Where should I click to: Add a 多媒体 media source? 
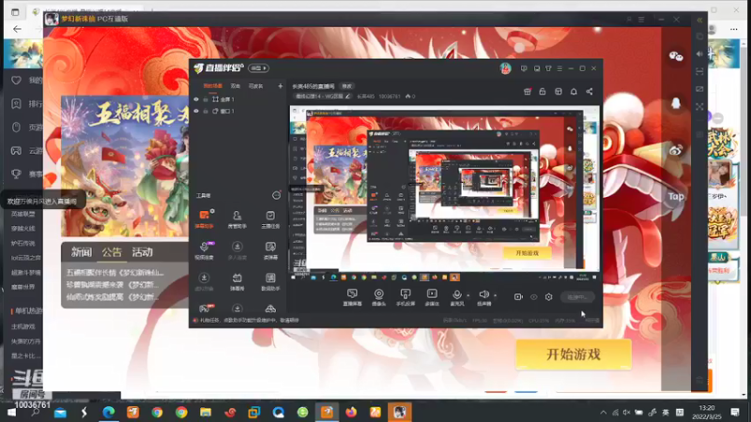point(432,297)
